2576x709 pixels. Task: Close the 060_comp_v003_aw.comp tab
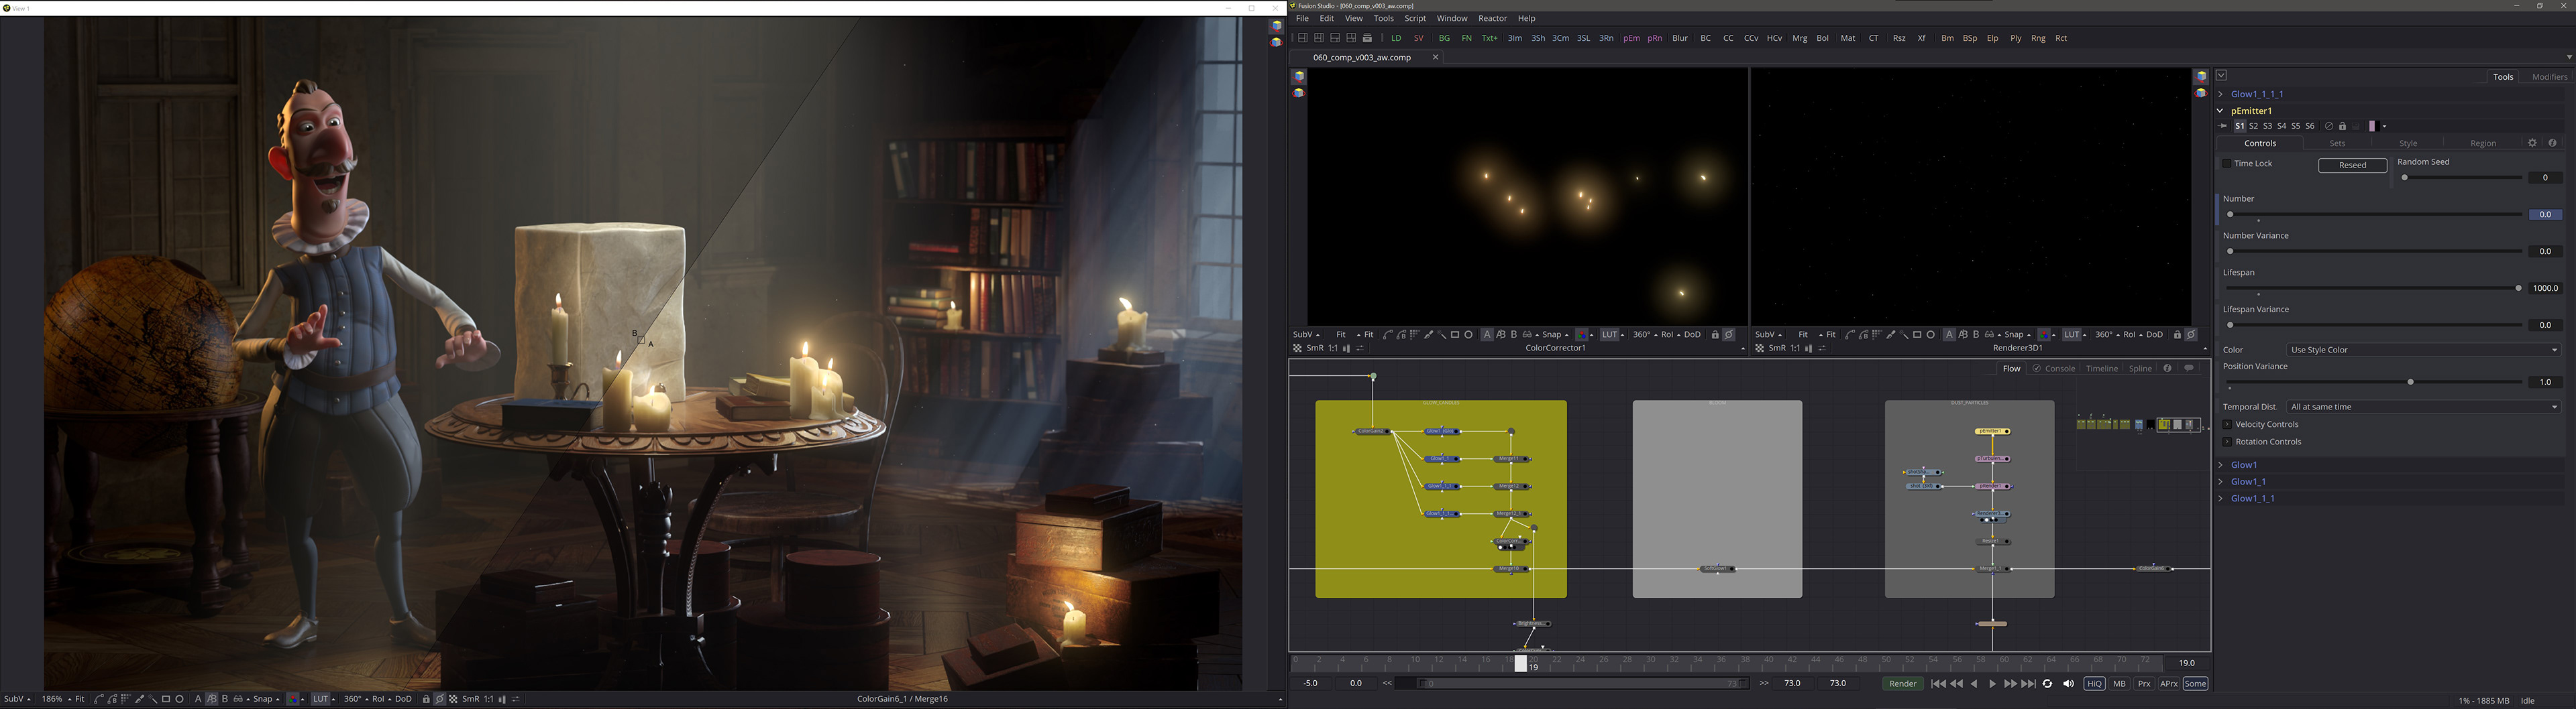[1435, 58]
